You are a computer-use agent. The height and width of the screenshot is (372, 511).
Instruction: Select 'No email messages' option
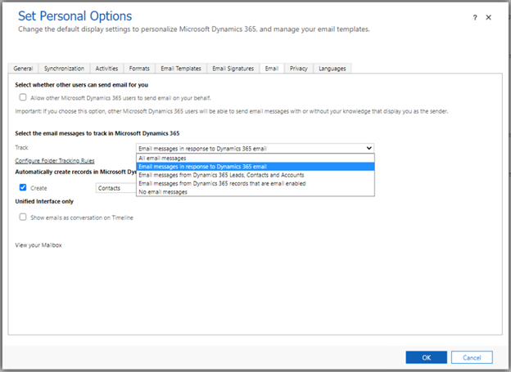pyautogui.click(x=255, y=192)
